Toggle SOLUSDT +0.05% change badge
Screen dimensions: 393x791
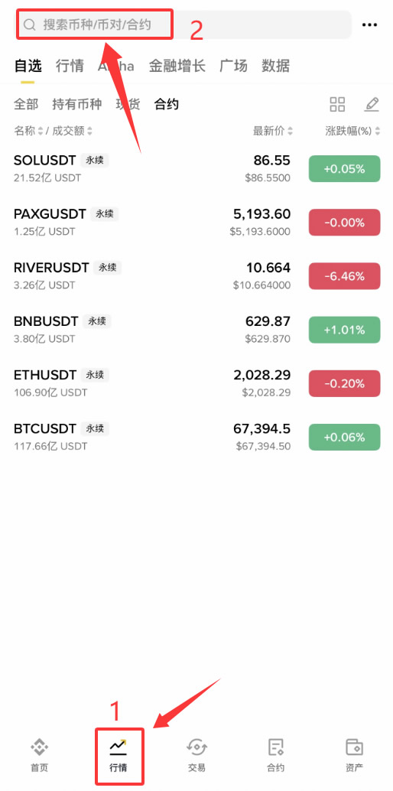tap(344, 169)
